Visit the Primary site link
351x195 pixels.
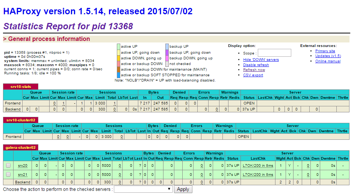[x=325, y=51]
